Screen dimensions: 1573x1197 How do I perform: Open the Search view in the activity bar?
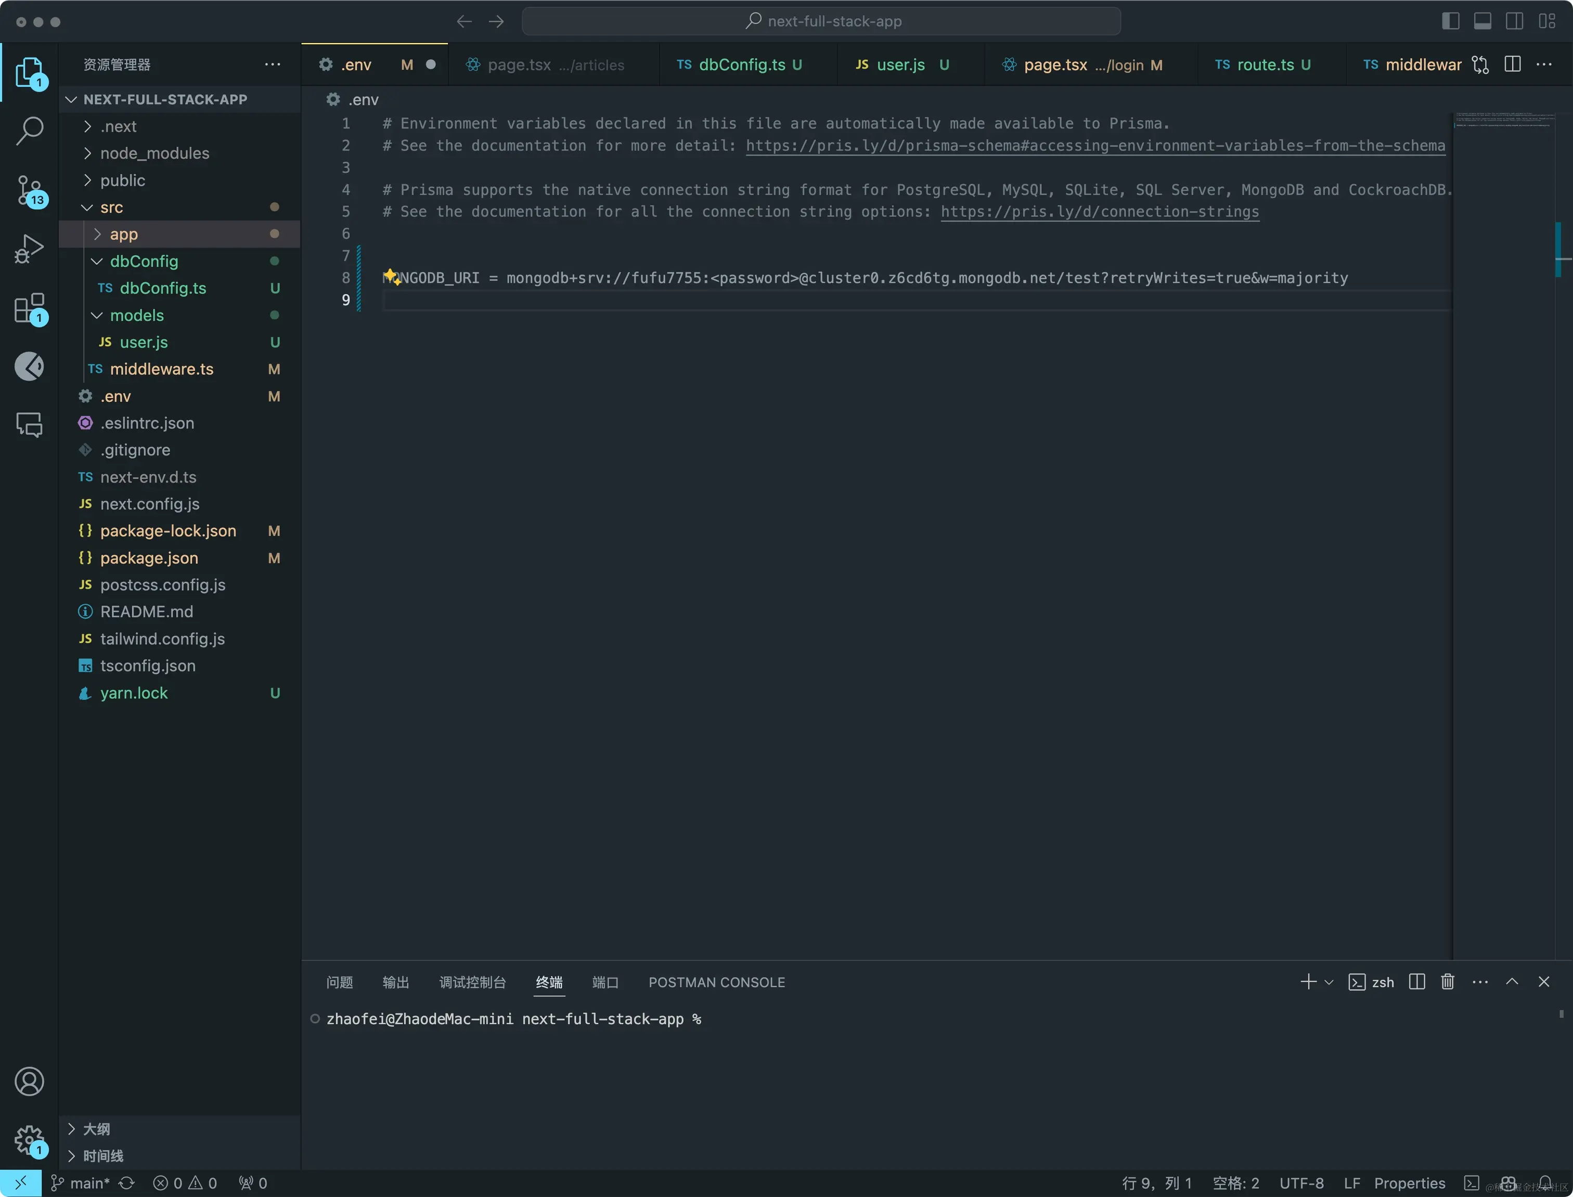(x=29, y=131)
